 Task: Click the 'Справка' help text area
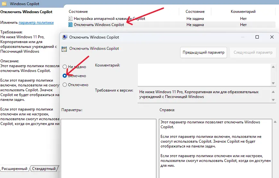(x=215, y=148)
